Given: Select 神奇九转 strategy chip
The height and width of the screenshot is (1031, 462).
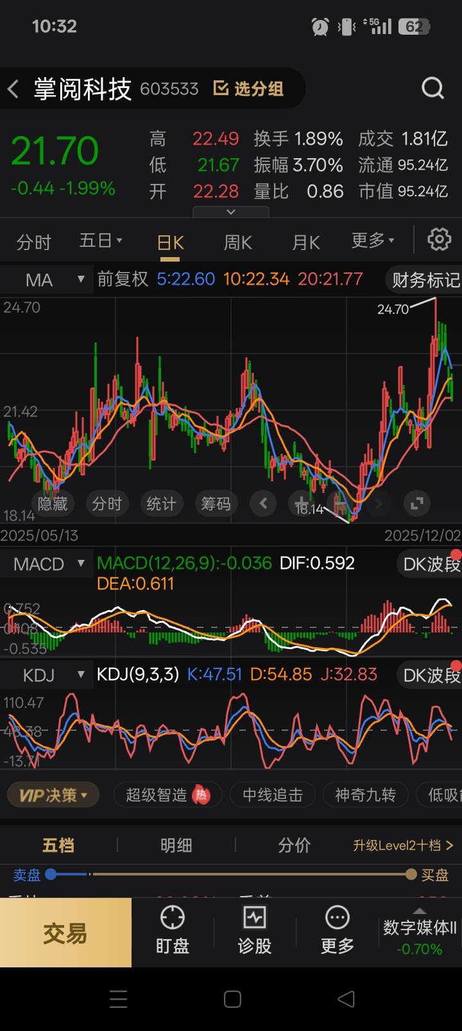Looking at the screenshot, I should pos(365,795).
